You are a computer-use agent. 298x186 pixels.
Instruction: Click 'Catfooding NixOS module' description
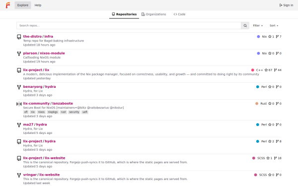42,58
